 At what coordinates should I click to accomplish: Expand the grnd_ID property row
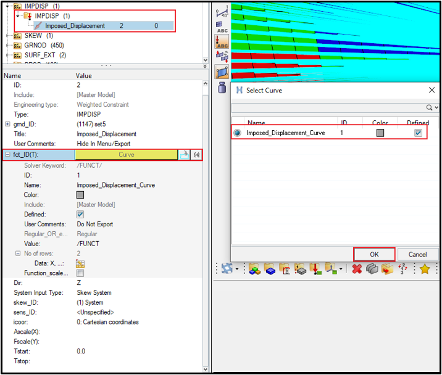(x=7, y=124)
